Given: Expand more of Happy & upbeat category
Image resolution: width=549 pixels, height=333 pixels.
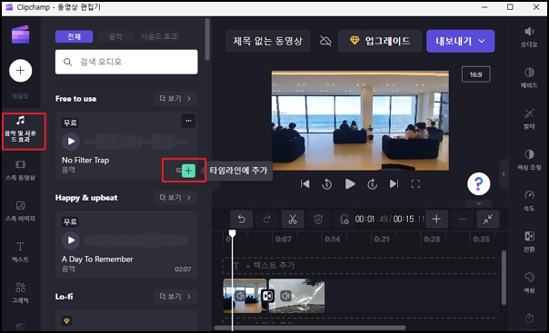Looking at the screenshot, I should [x=175, y=198].
